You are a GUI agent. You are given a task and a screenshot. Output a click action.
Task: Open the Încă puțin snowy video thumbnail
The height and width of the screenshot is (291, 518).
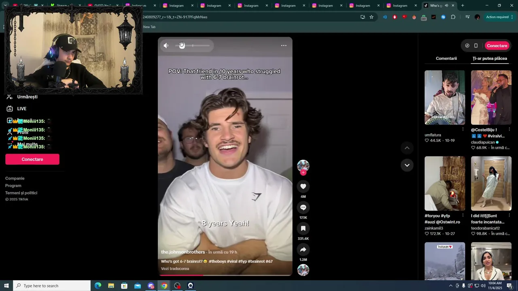pos(445,261)
